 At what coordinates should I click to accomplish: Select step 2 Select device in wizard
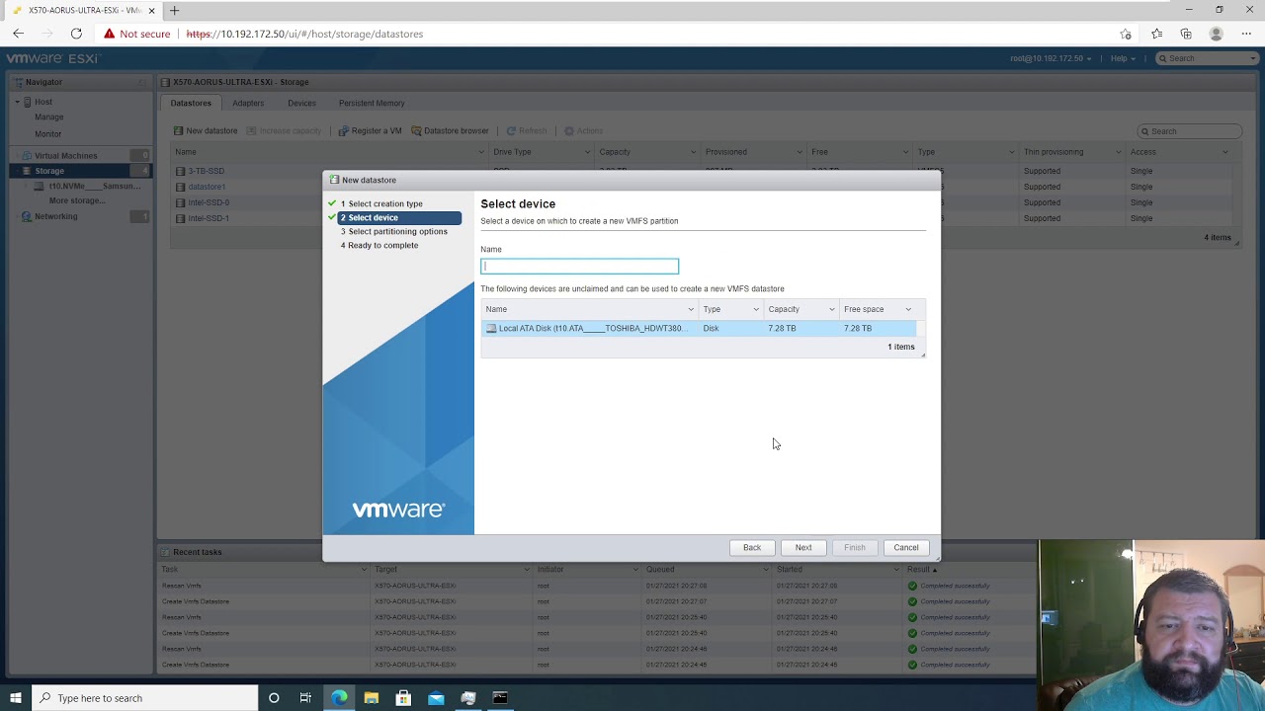(x=399, y=217)
